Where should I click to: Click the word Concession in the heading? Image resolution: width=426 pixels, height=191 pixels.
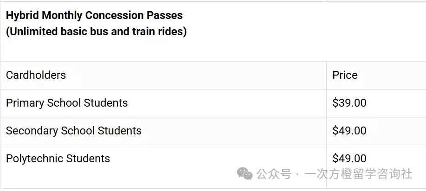point(115,15)
